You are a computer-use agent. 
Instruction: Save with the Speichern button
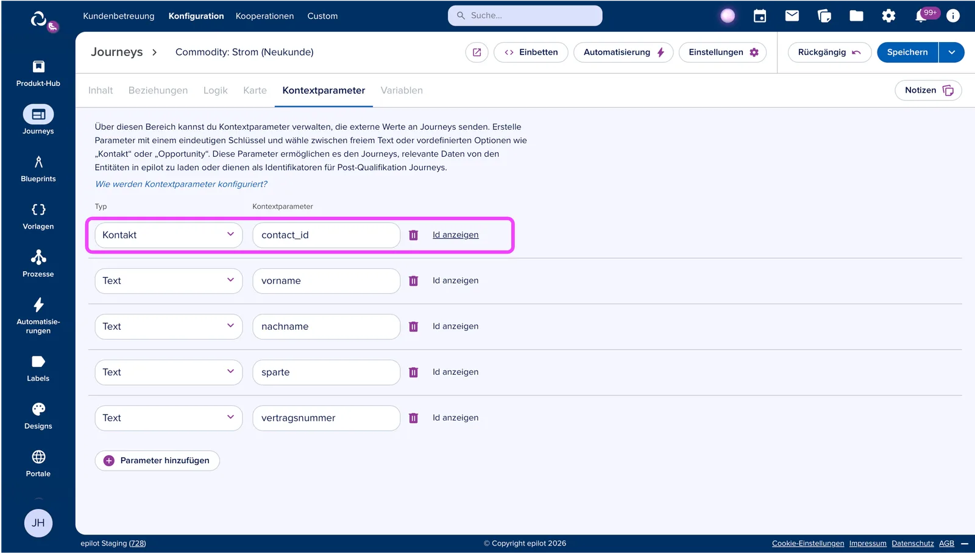(907, 52)
